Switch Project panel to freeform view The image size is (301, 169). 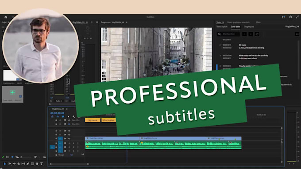point(17,157)
